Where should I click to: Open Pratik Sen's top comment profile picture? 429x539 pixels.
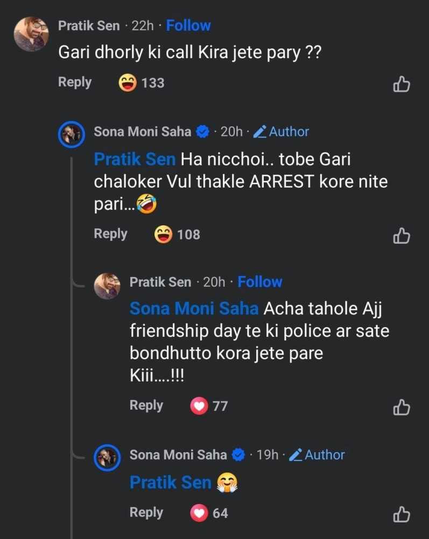point(31,34)
